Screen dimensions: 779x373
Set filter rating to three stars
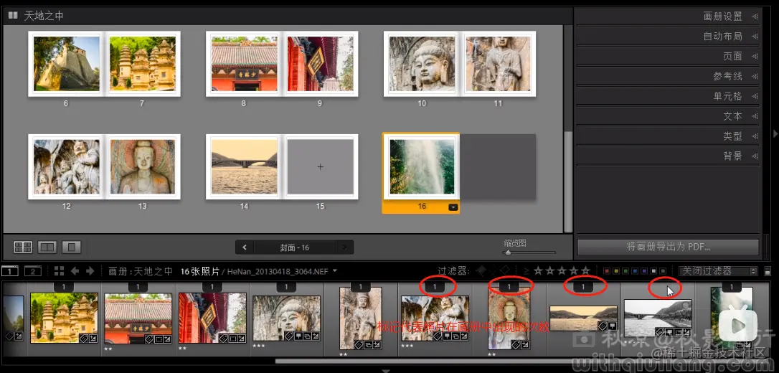(562, 270)
